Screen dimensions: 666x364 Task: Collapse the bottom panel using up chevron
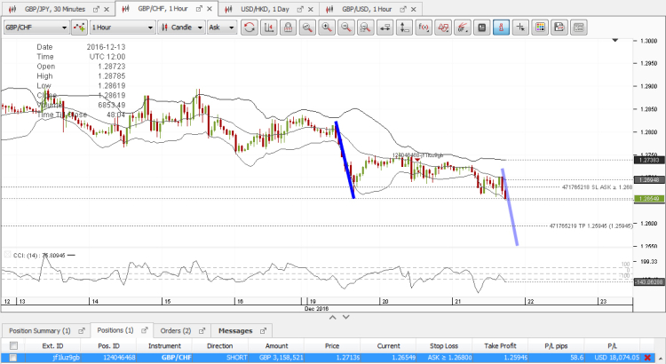coord(333,317)
